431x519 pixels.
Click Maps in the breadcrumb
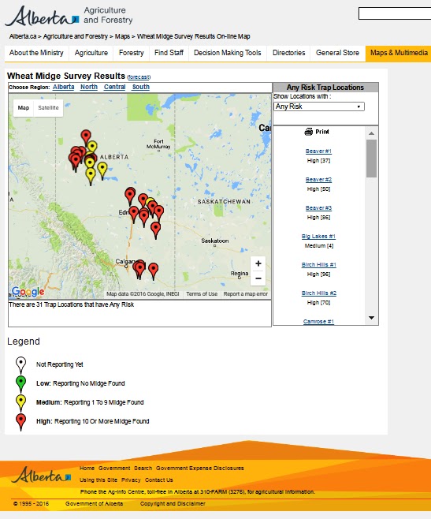tap(122, 36)
